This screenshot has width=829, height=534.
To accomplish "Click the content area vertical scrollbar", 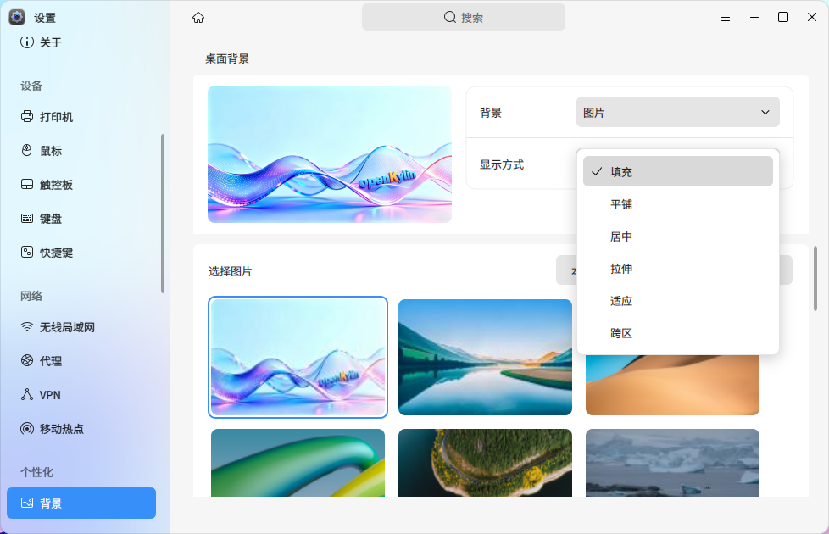I will [815, 279].
